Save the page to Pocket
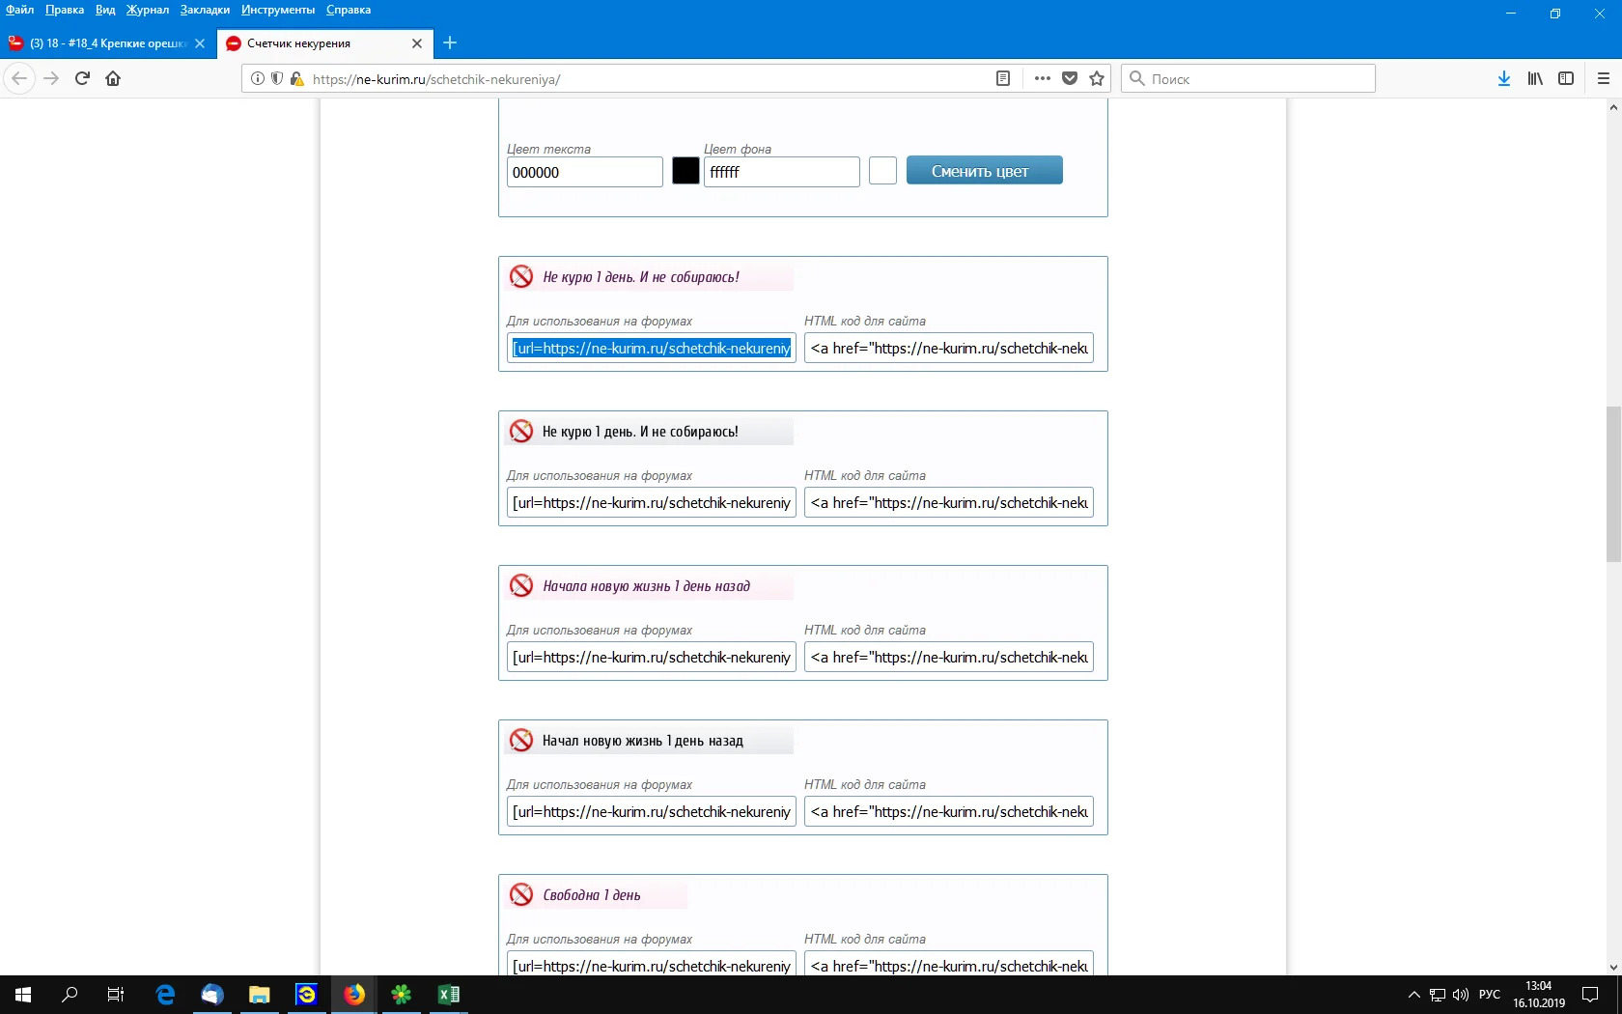Screen dimensions: 1622x1014 click(1070, 78)
